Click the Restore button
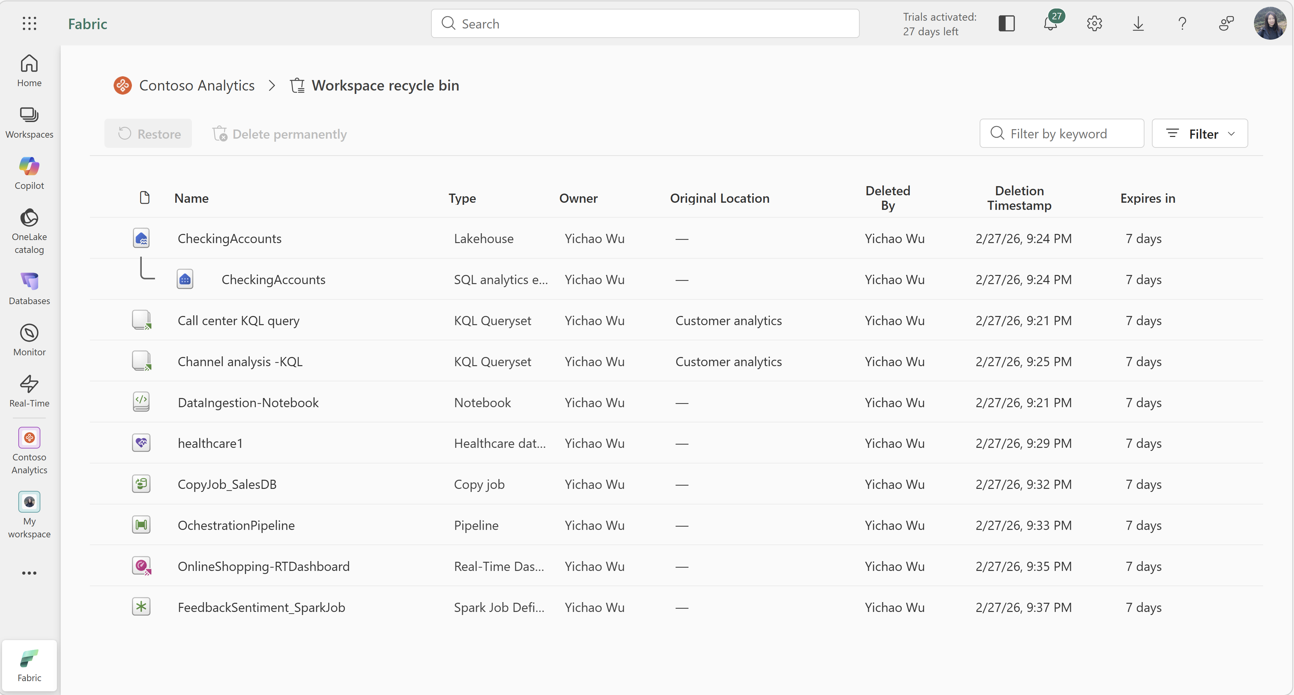Viewport: 1294px width, 695px height. [x=148, y=133]
